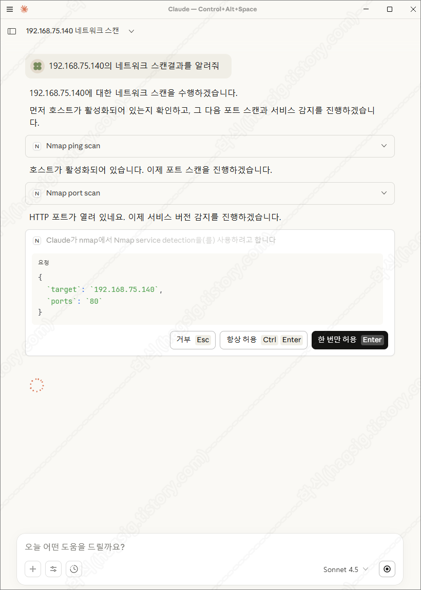Click the 한 번만 허용 Enter button
The height and width of the screenshot is (590, 421).
pos(350,340)
